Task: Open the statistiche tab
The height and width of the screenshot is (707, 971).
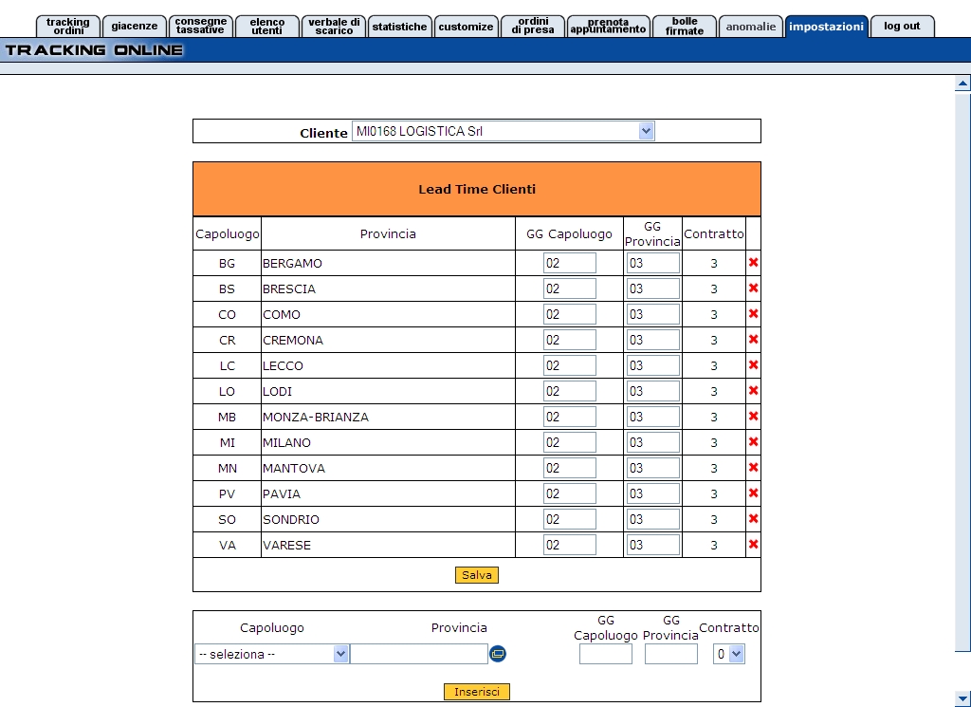Action: click(x=399, y=27)
